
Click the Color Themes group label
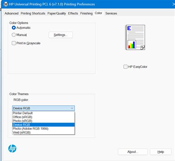point(19,94)
